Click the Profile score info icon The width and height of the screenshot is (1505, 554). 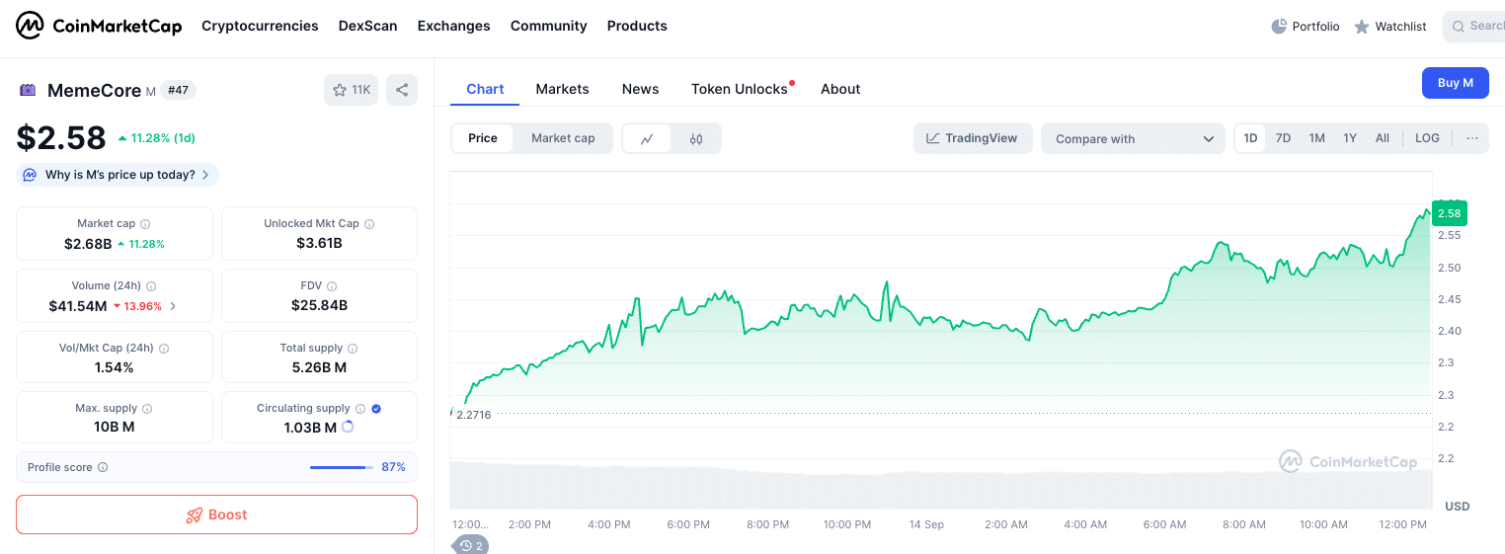pos(103,467)
